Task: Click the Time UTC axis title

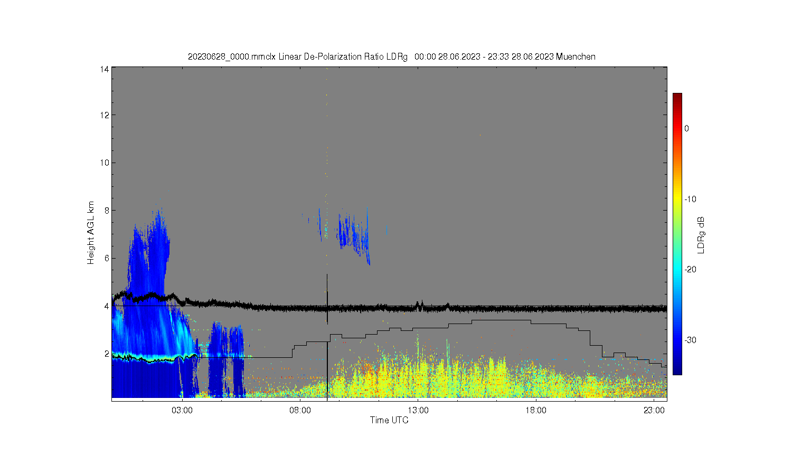Action: click(x=389, y=420)
